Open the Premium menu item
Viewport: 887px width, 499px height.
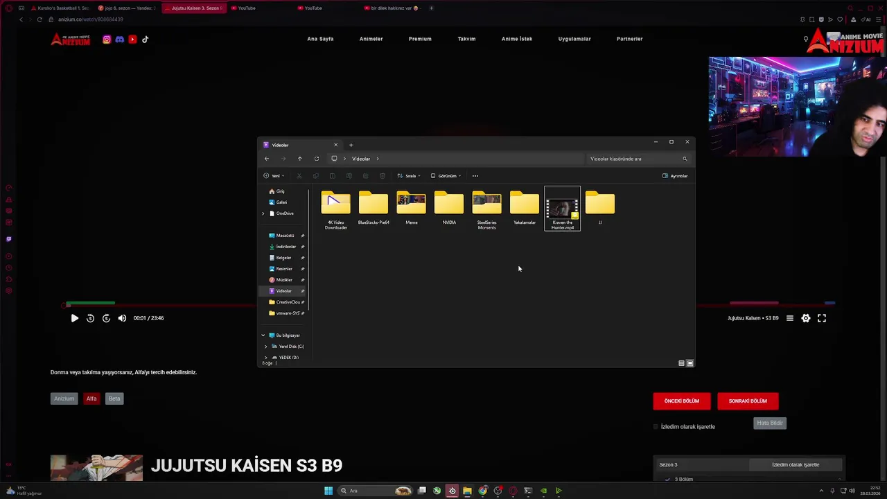tap(420, 39)
